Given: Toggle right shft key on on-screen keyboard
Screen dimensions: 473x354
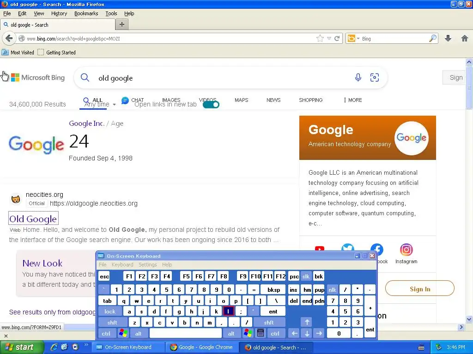Looking at the screenshot, I should 268,322.
